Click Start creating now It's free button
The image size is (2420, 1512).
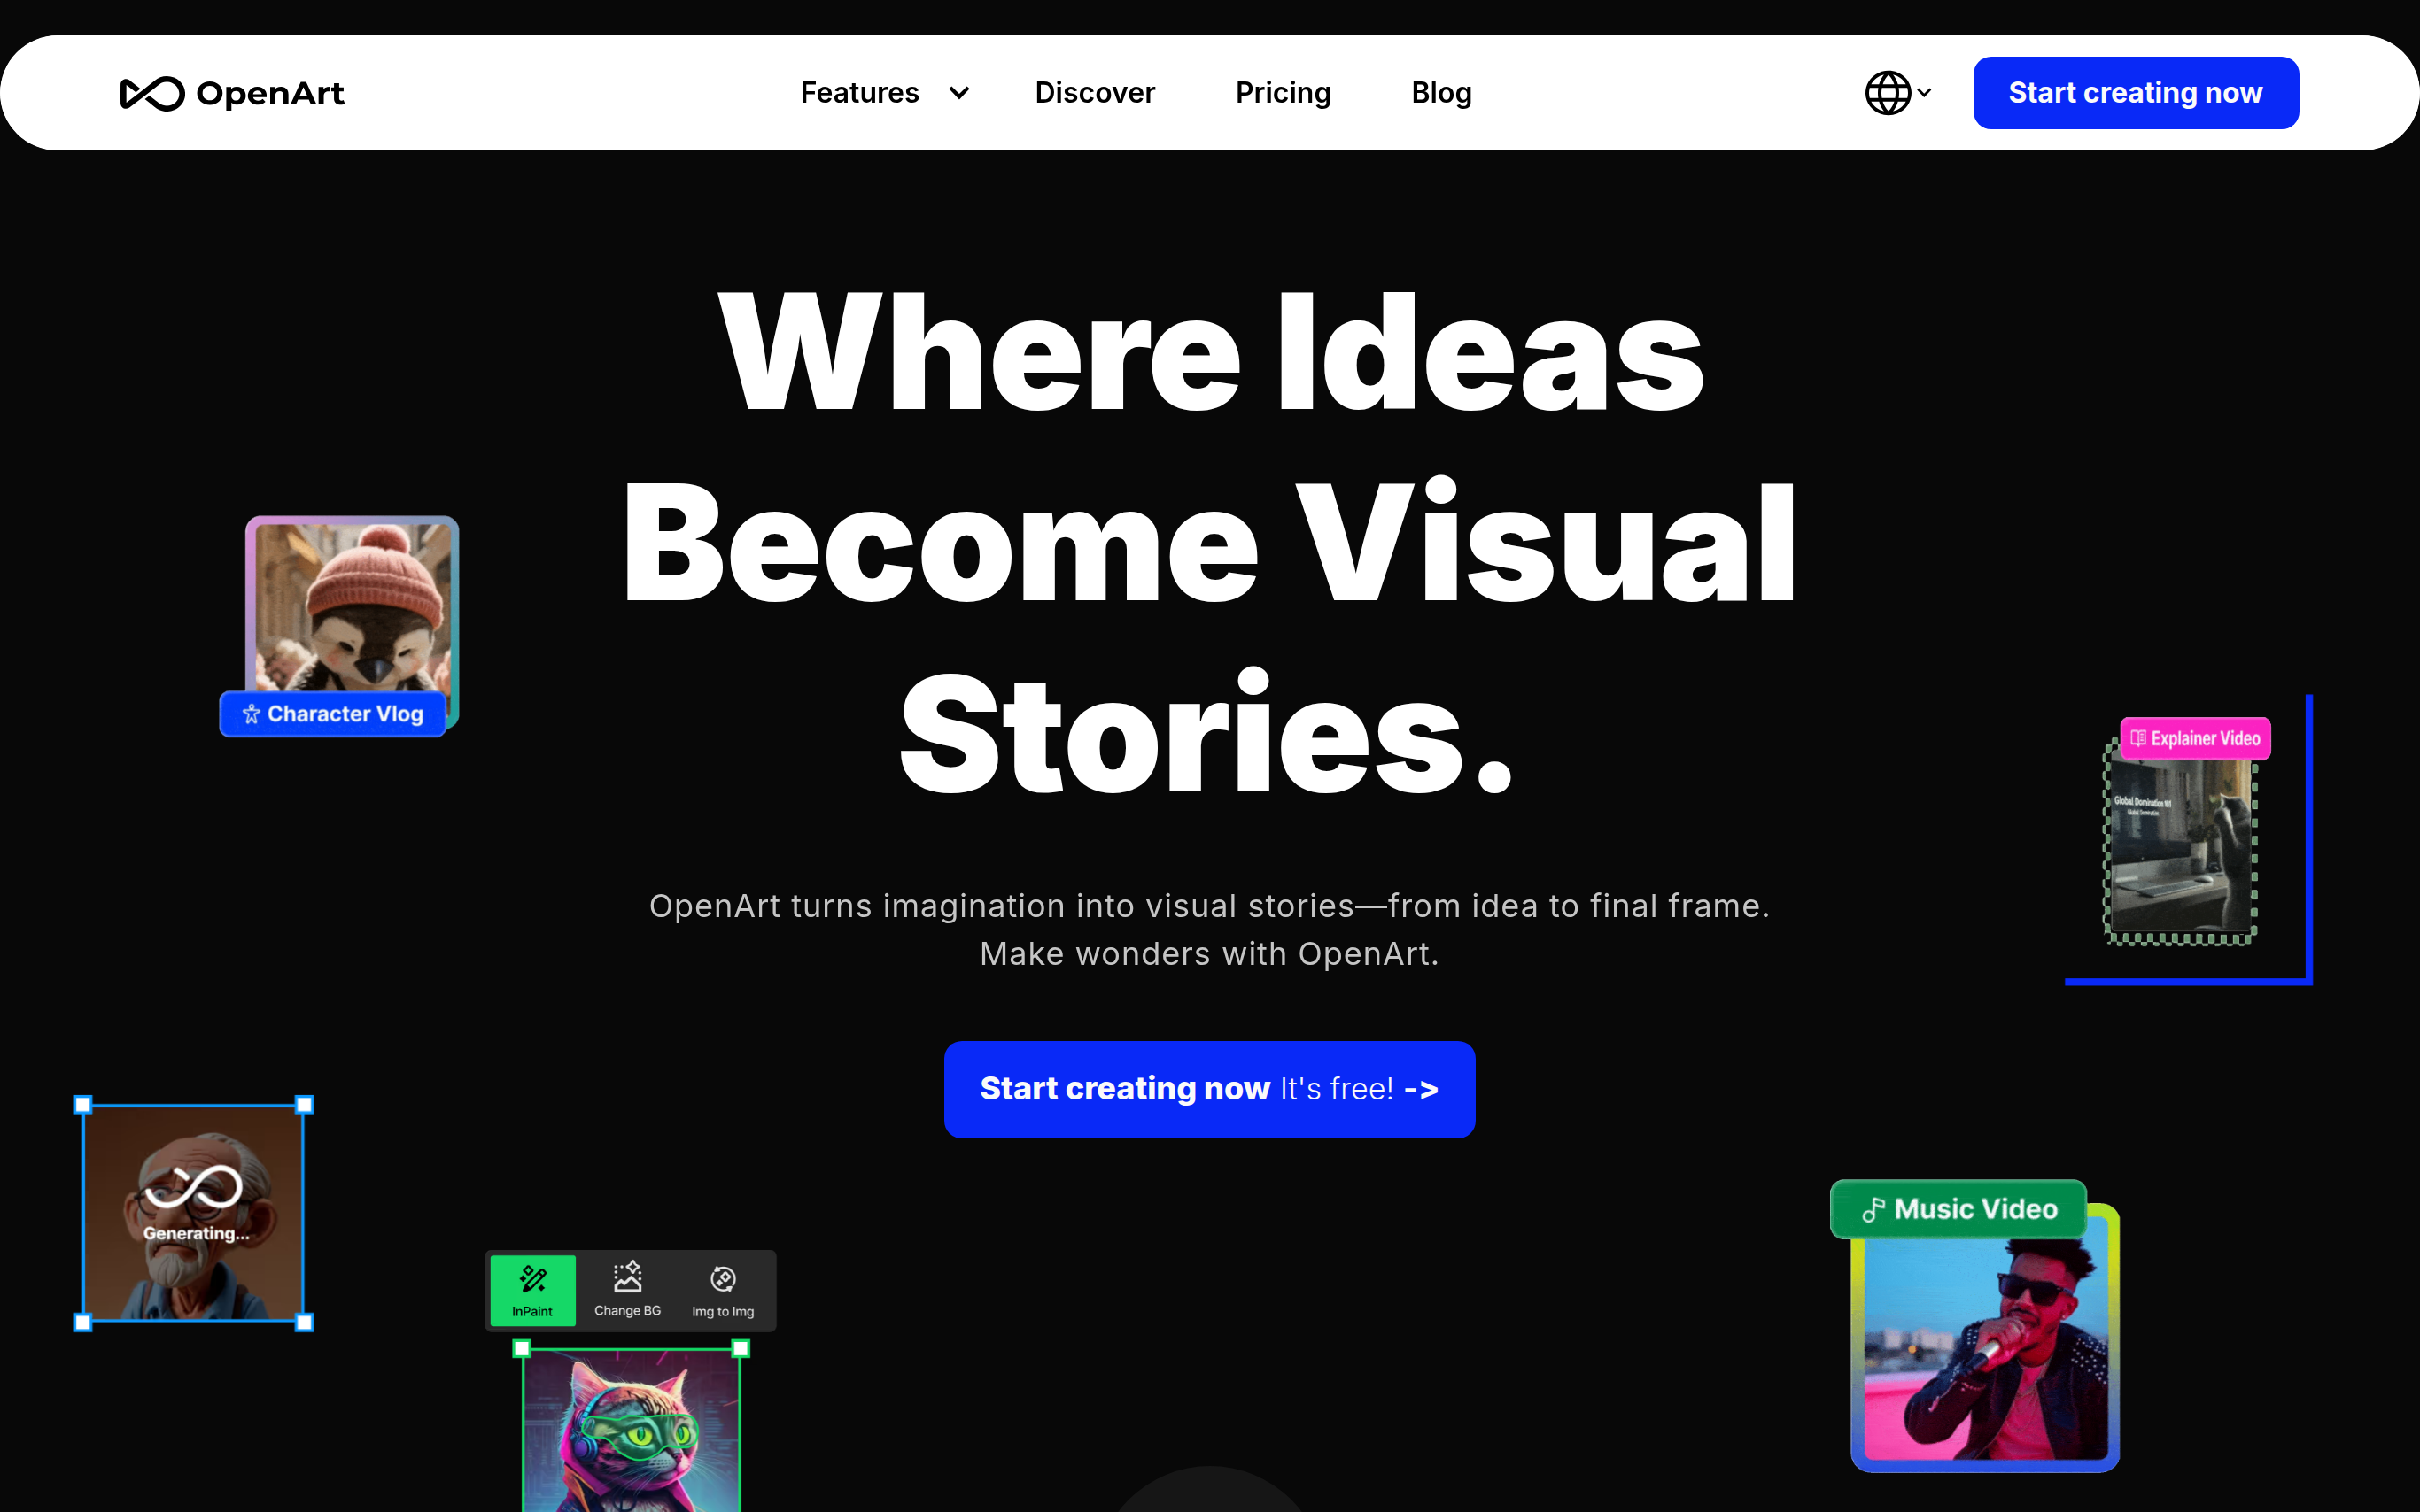pyautogui.click(x=1208, y=1088)
